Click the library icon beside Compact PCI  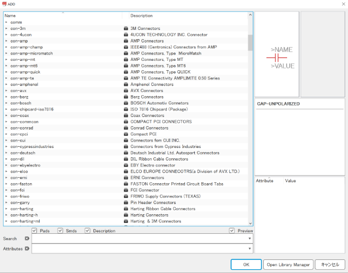[x=126, y=134]
